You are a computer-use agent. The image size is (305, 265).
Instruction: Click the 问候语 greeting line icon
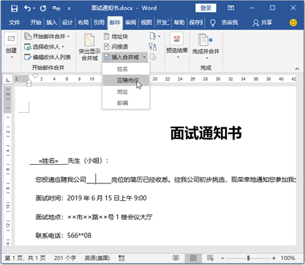106,46
